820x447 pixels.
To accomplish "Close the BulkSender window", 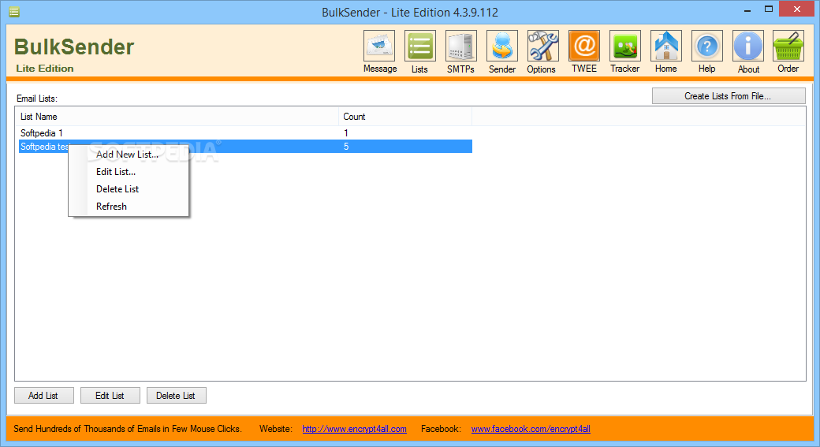I will click(796, 9).
